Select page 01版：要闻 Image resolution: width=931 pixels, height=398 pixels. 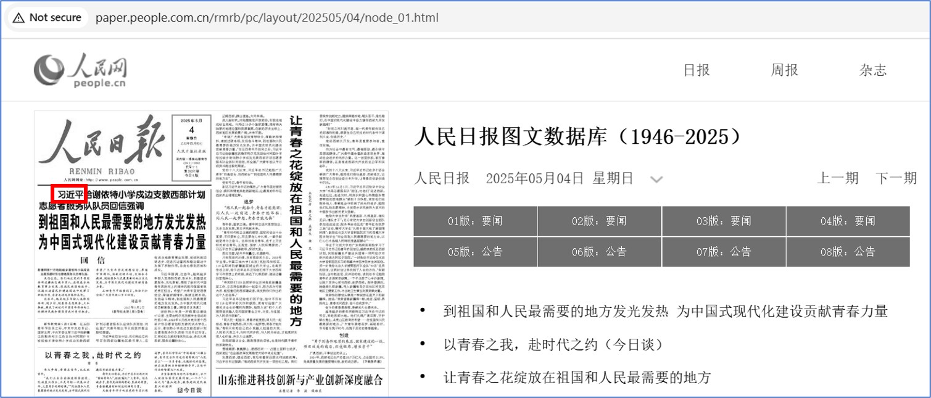click(x=475, y=221)
